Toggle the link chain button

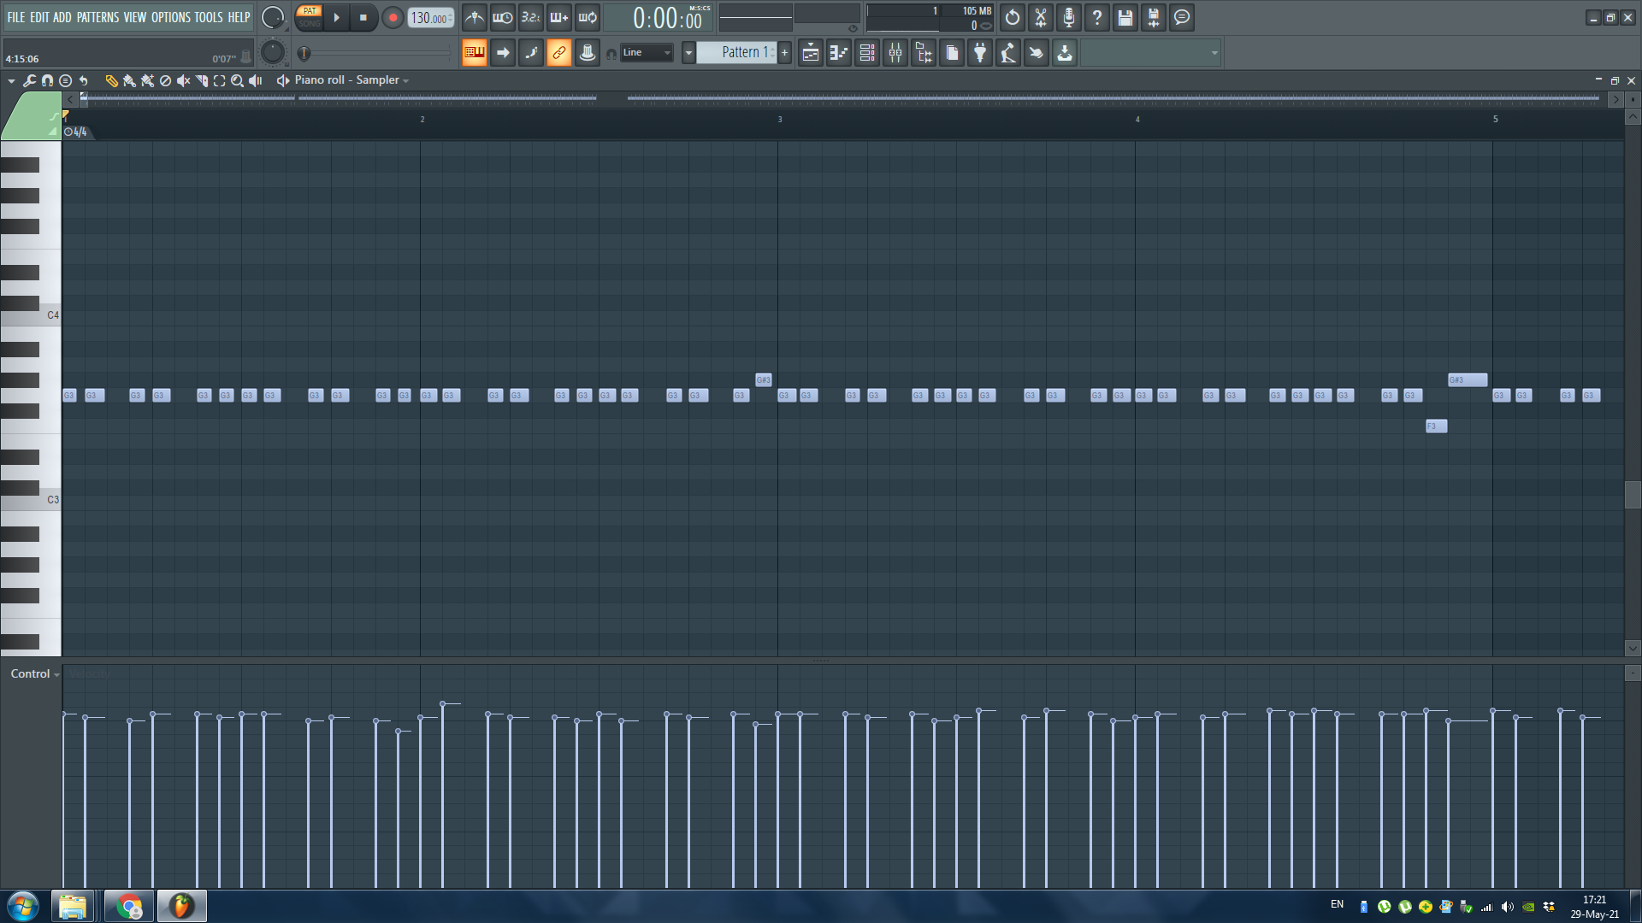click(558, 53)
